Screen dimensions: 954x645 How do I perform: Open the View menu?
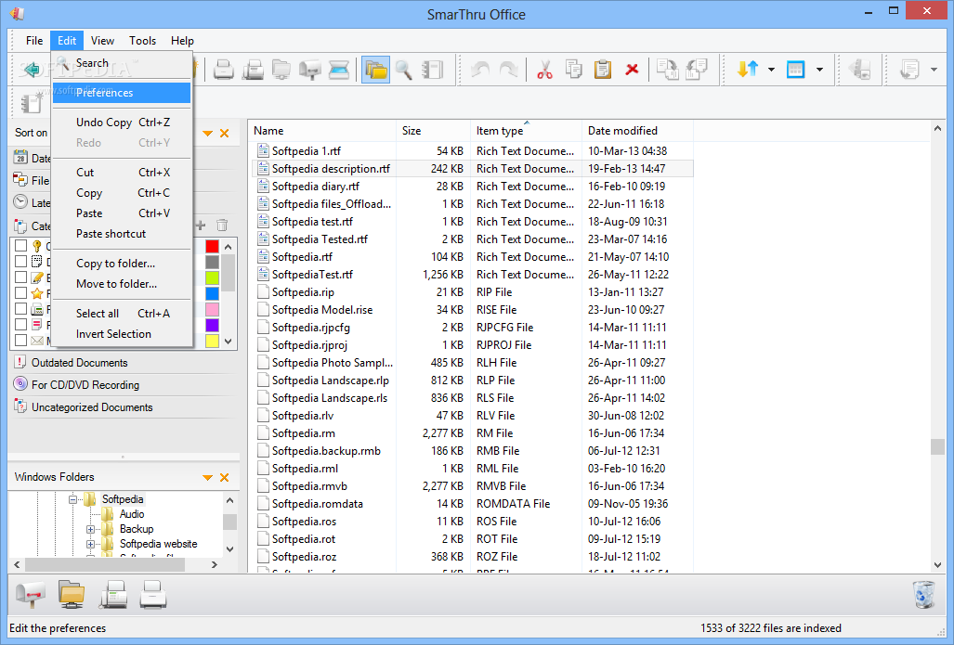102,41
